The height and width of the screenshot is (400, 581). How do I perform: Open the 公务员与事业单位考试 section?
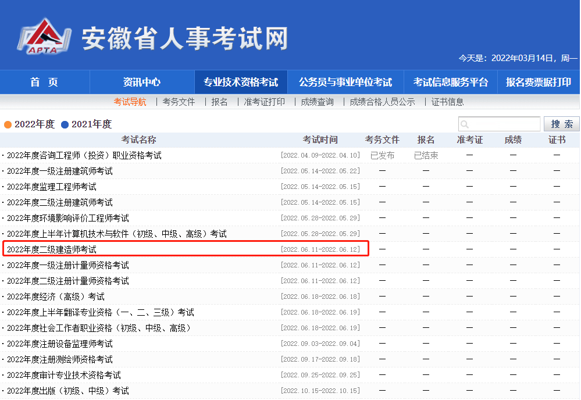click(x=346, y=81)
